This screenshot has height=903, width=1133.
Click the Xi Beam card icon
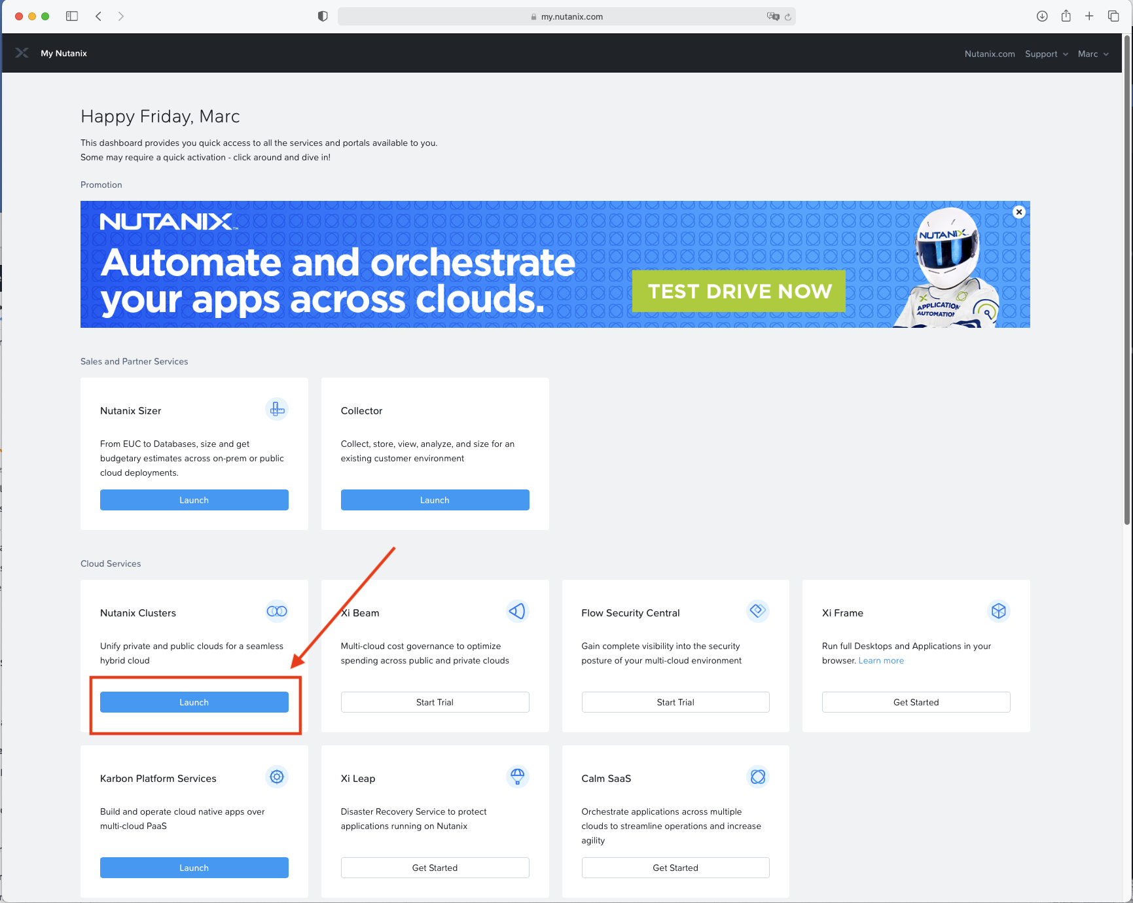[517, 611]
